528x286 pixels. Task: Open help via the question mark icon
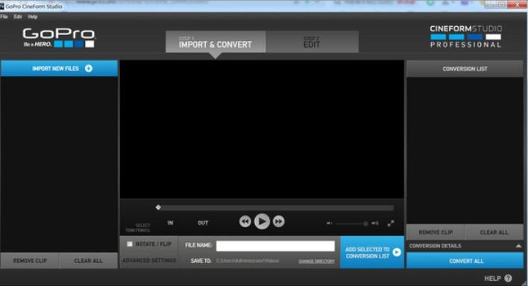click(508, 279)
